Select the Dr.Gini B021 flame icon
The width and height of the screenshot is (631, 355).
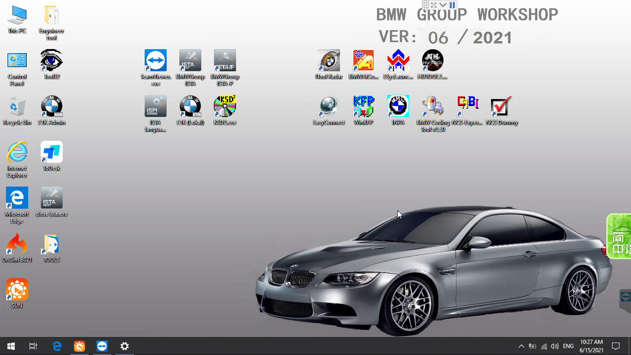17,248
